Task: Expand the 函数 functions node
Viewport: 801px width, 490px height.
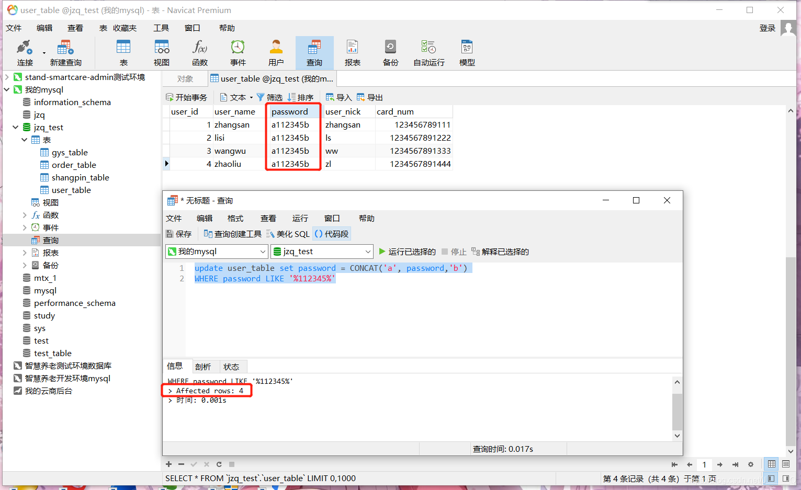Action: pos(25,215)
